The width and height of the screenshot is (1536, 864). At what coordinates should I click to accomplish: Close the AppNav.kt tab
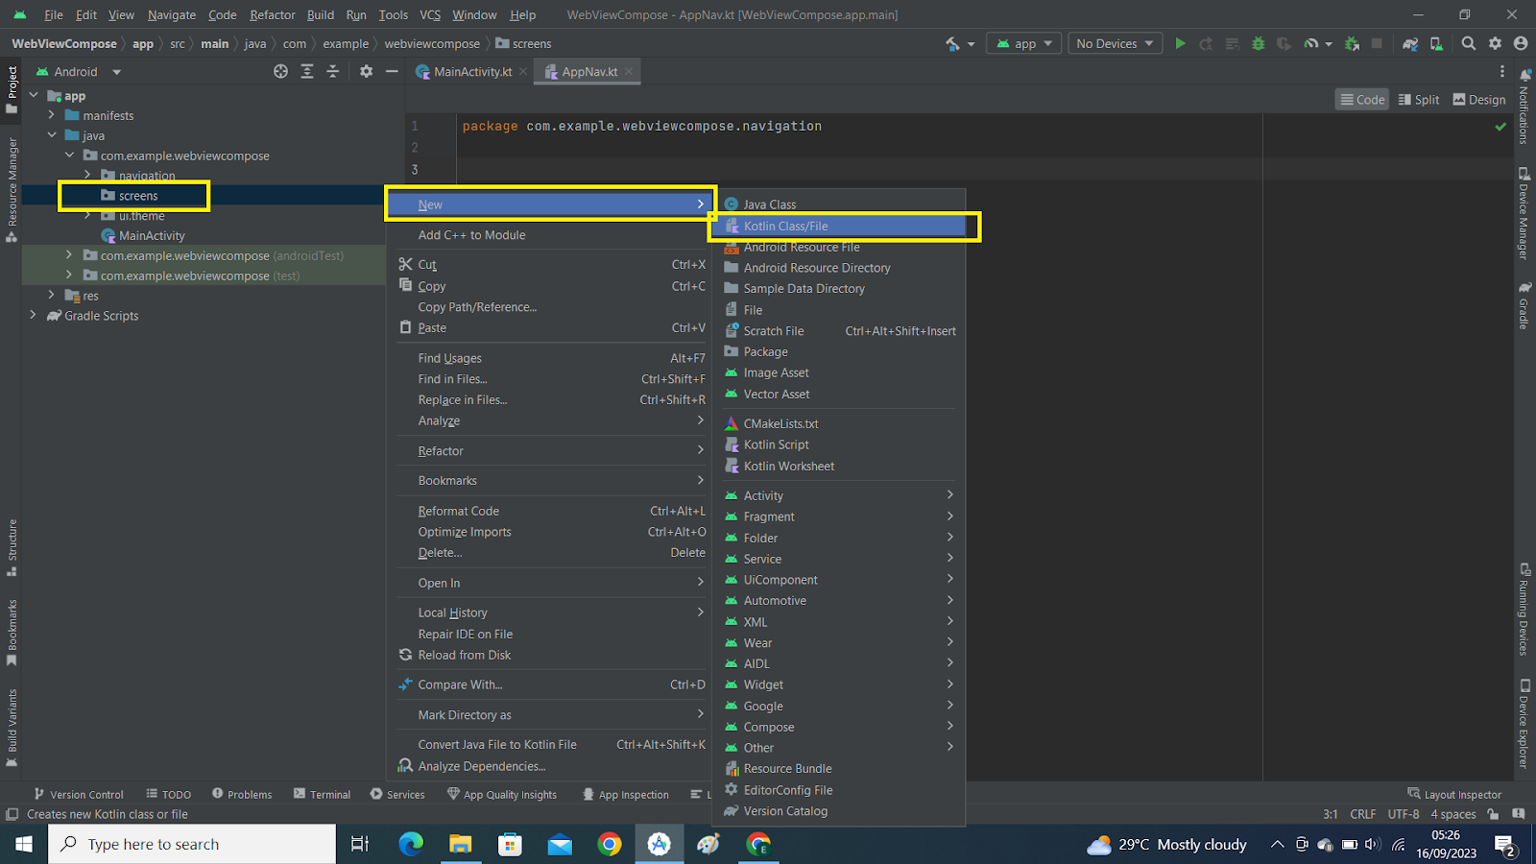[629, 71]
